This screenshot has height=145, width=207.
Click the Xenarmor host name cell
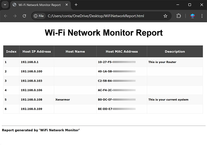(63, 100)
